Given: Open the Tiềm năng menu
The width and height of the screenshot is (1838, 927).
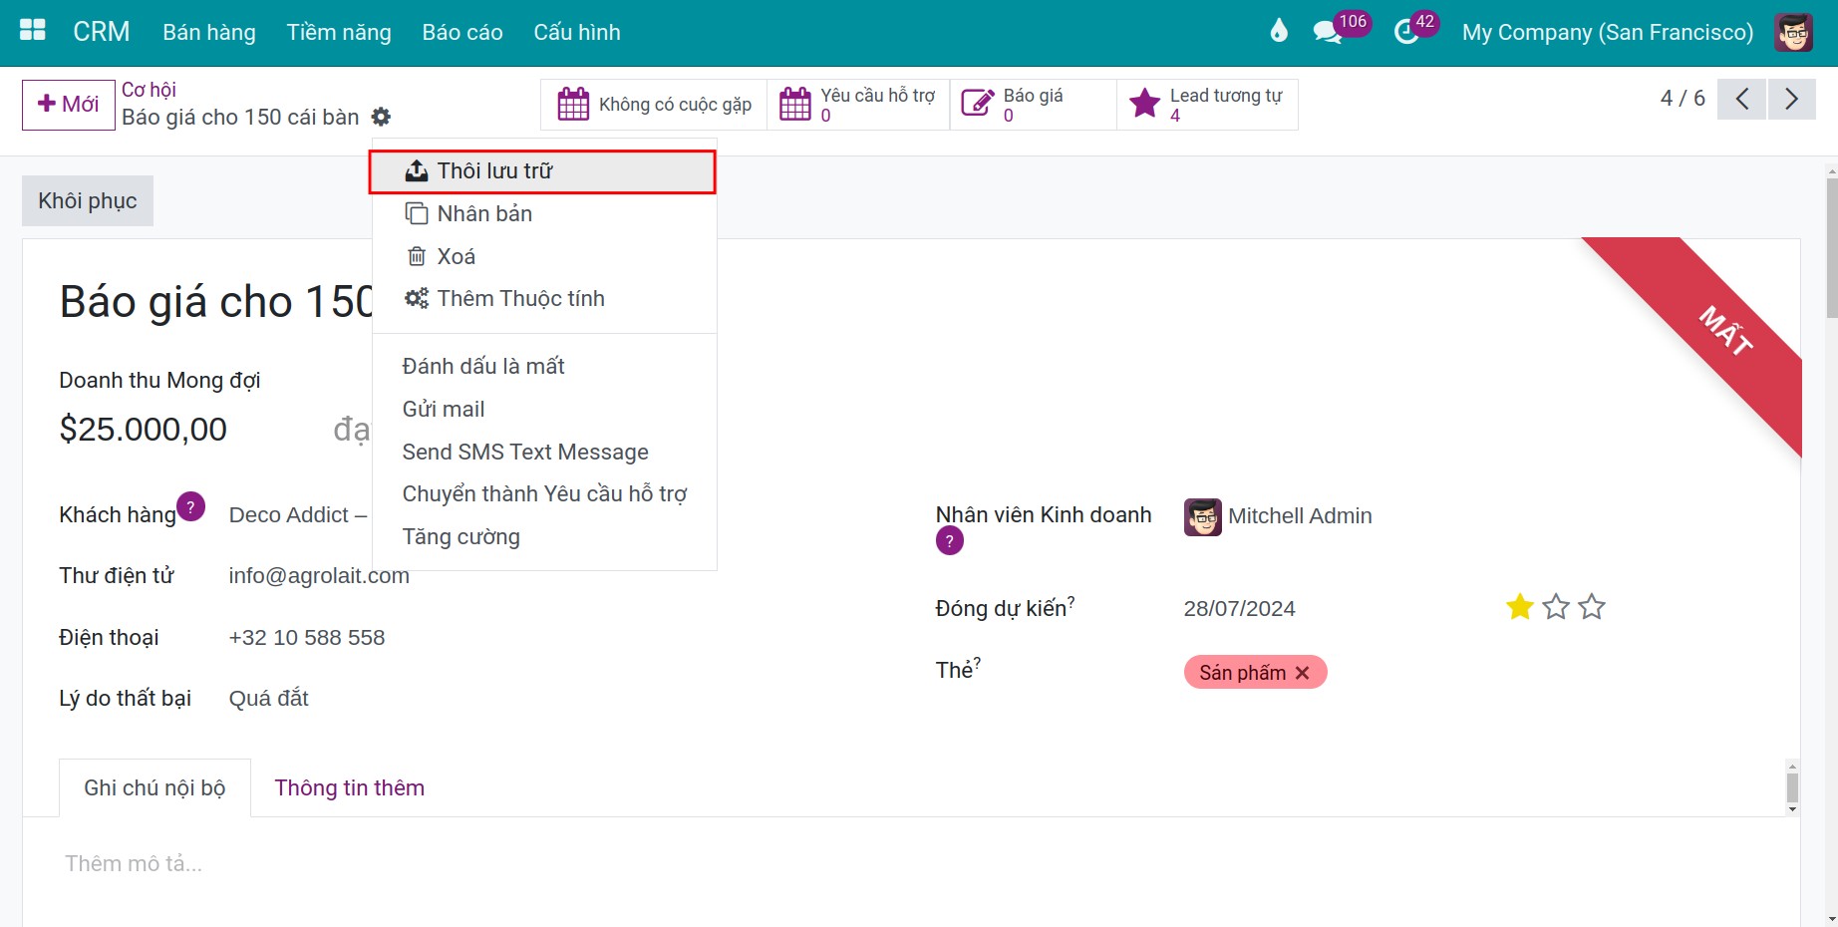Looking at the screenshot, I should click(x=339, y=32).
